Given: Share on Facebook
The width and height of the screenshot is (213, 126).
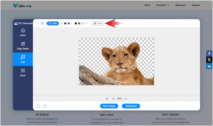Looking at the screenshot, I should [209, 54].
